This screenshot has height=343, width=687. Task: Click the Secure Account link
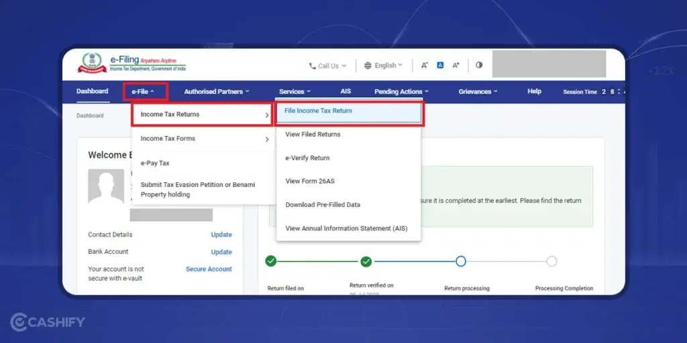pyautogui.click(x=209, y=269)
